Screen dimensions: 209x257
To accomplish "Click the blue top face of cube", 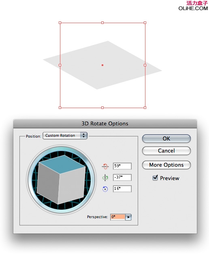I will [62, 164].
